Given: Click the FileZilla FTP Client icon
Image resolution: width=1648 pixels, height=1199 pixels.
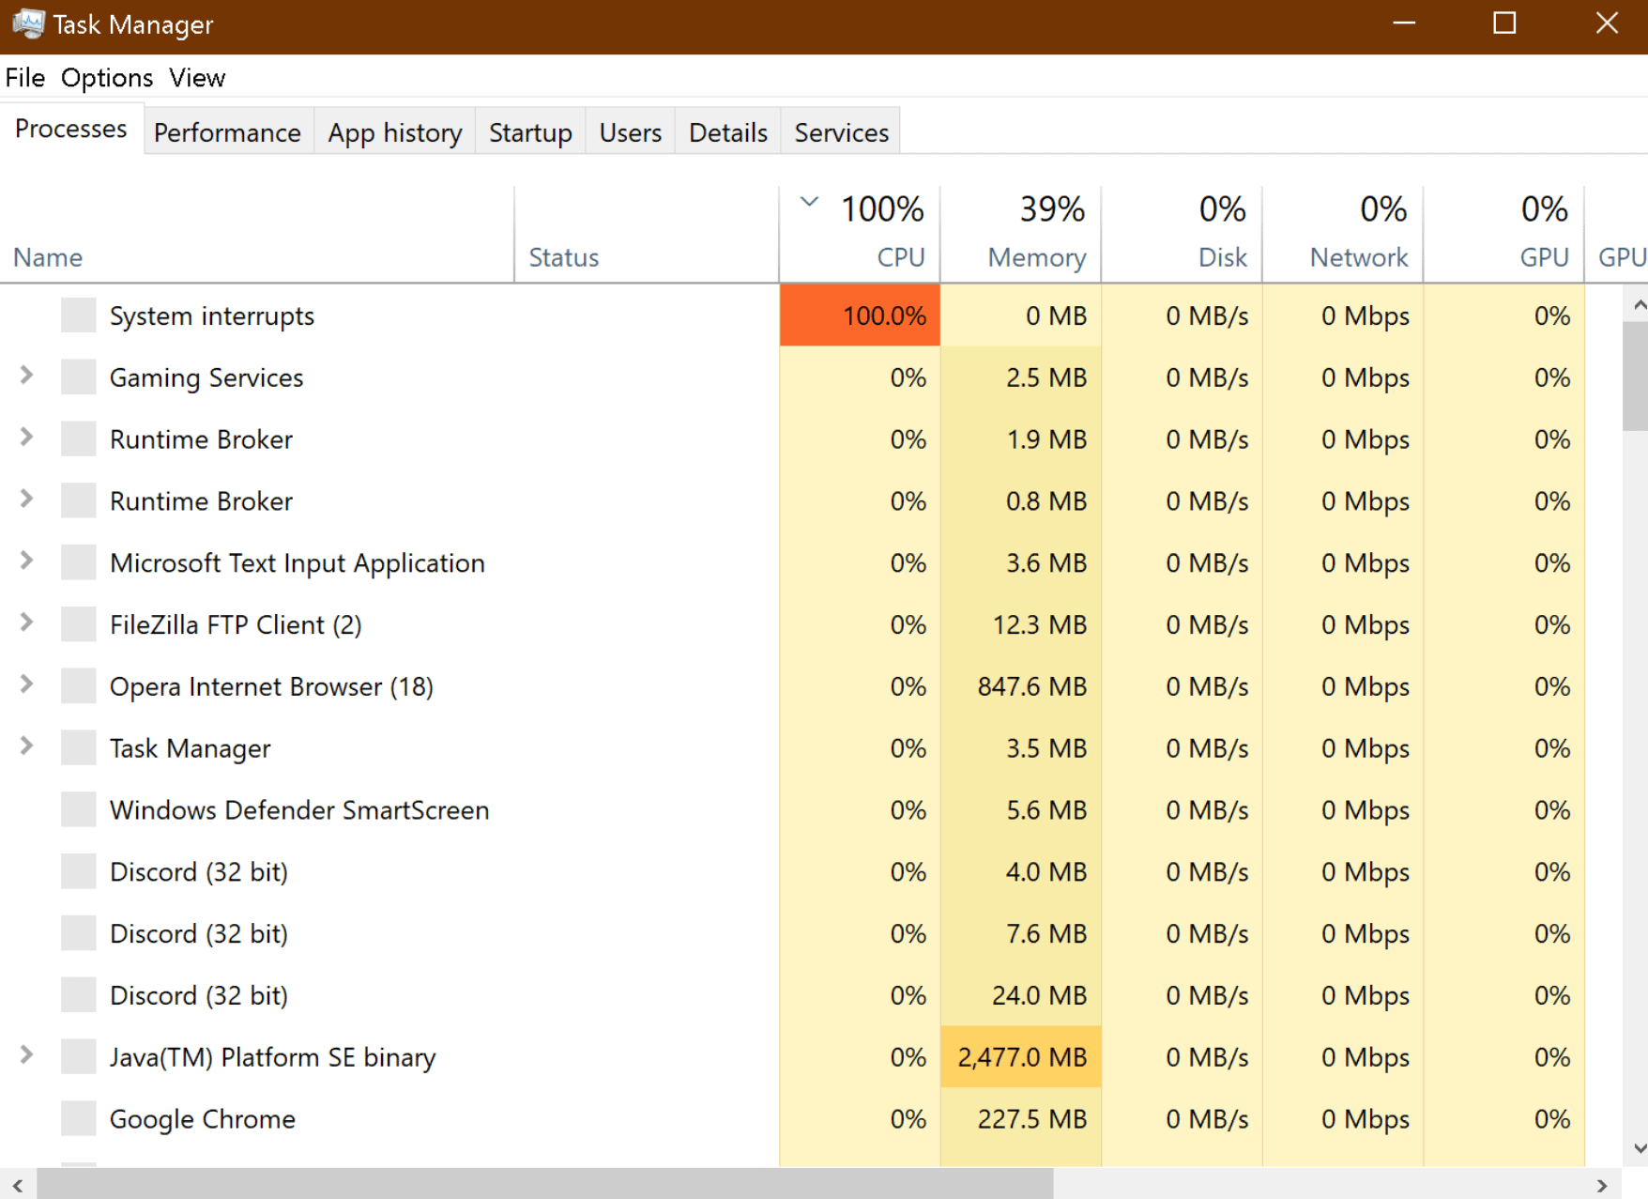Looking at the screenshot, I should tap(79, 624).
